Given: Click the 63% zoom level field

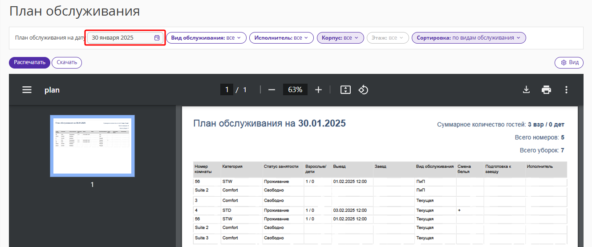Looking at the screenshot, I should [x=295, y=90].
